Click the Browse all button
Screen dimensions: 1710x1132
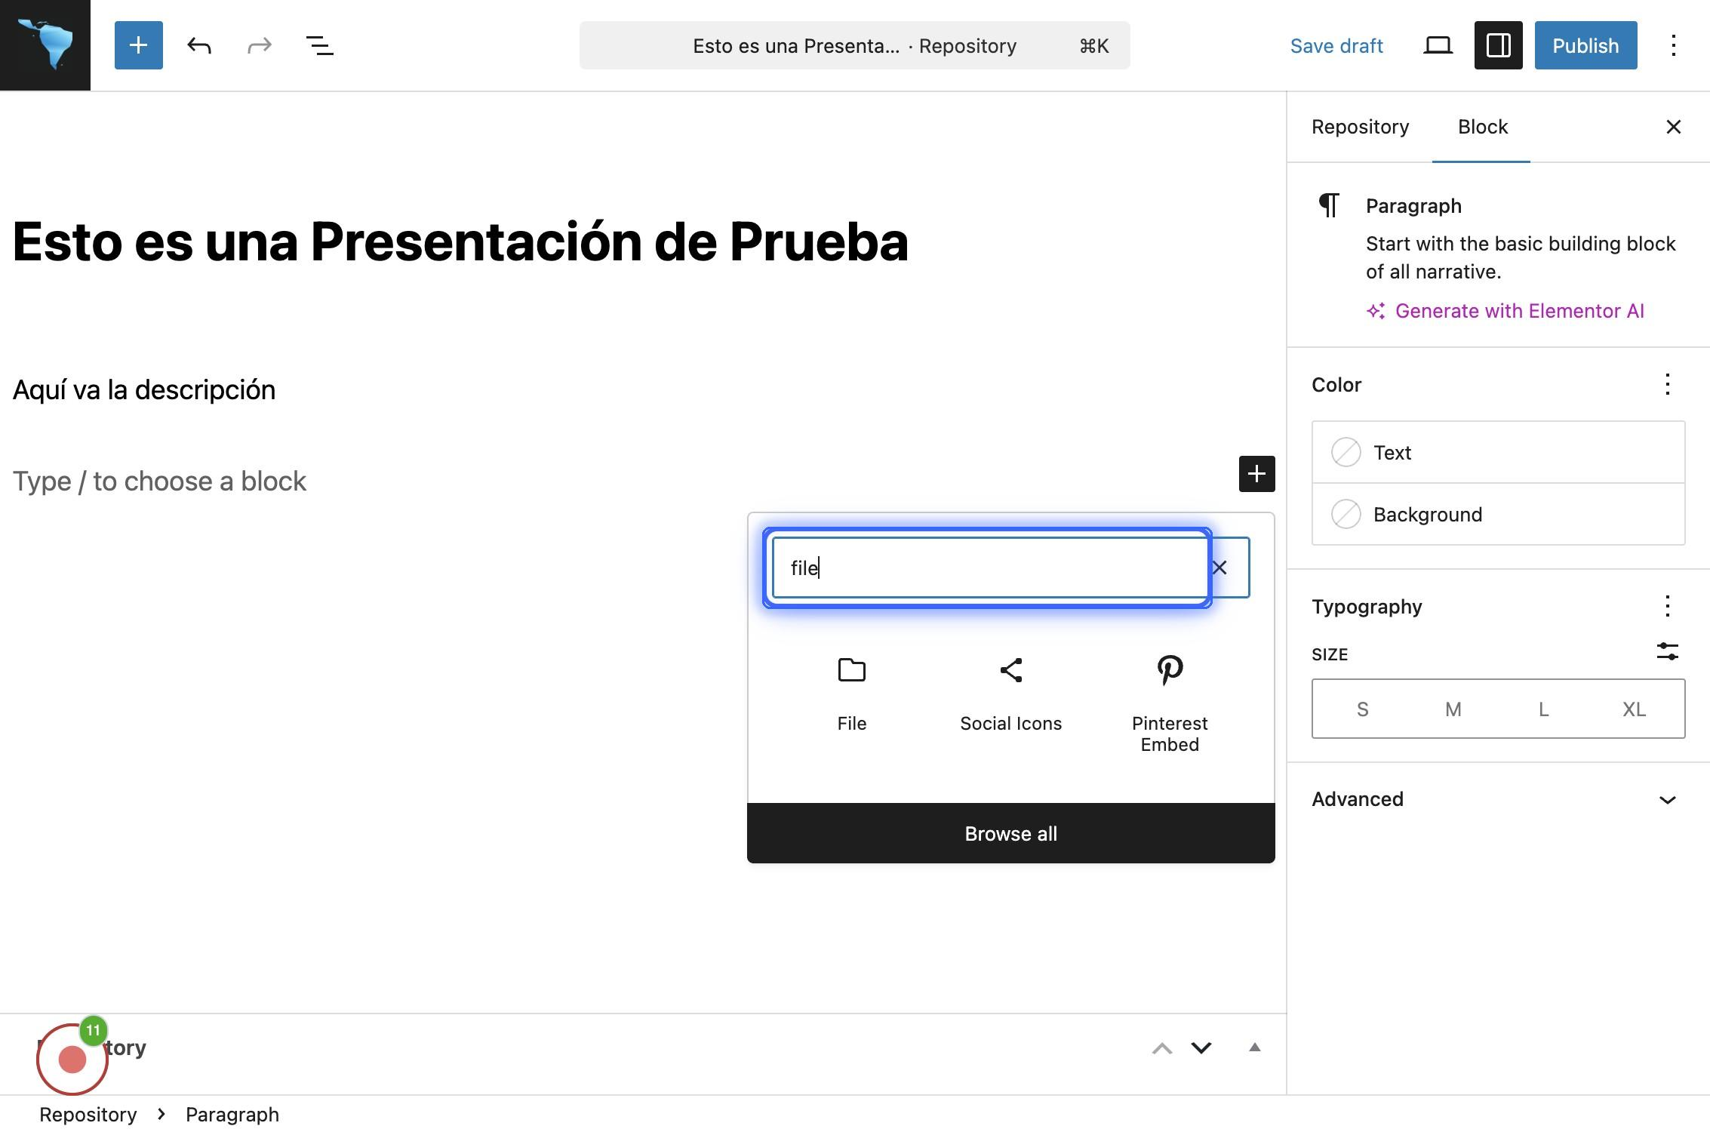pyautogui.click(x=1010, y=833)
